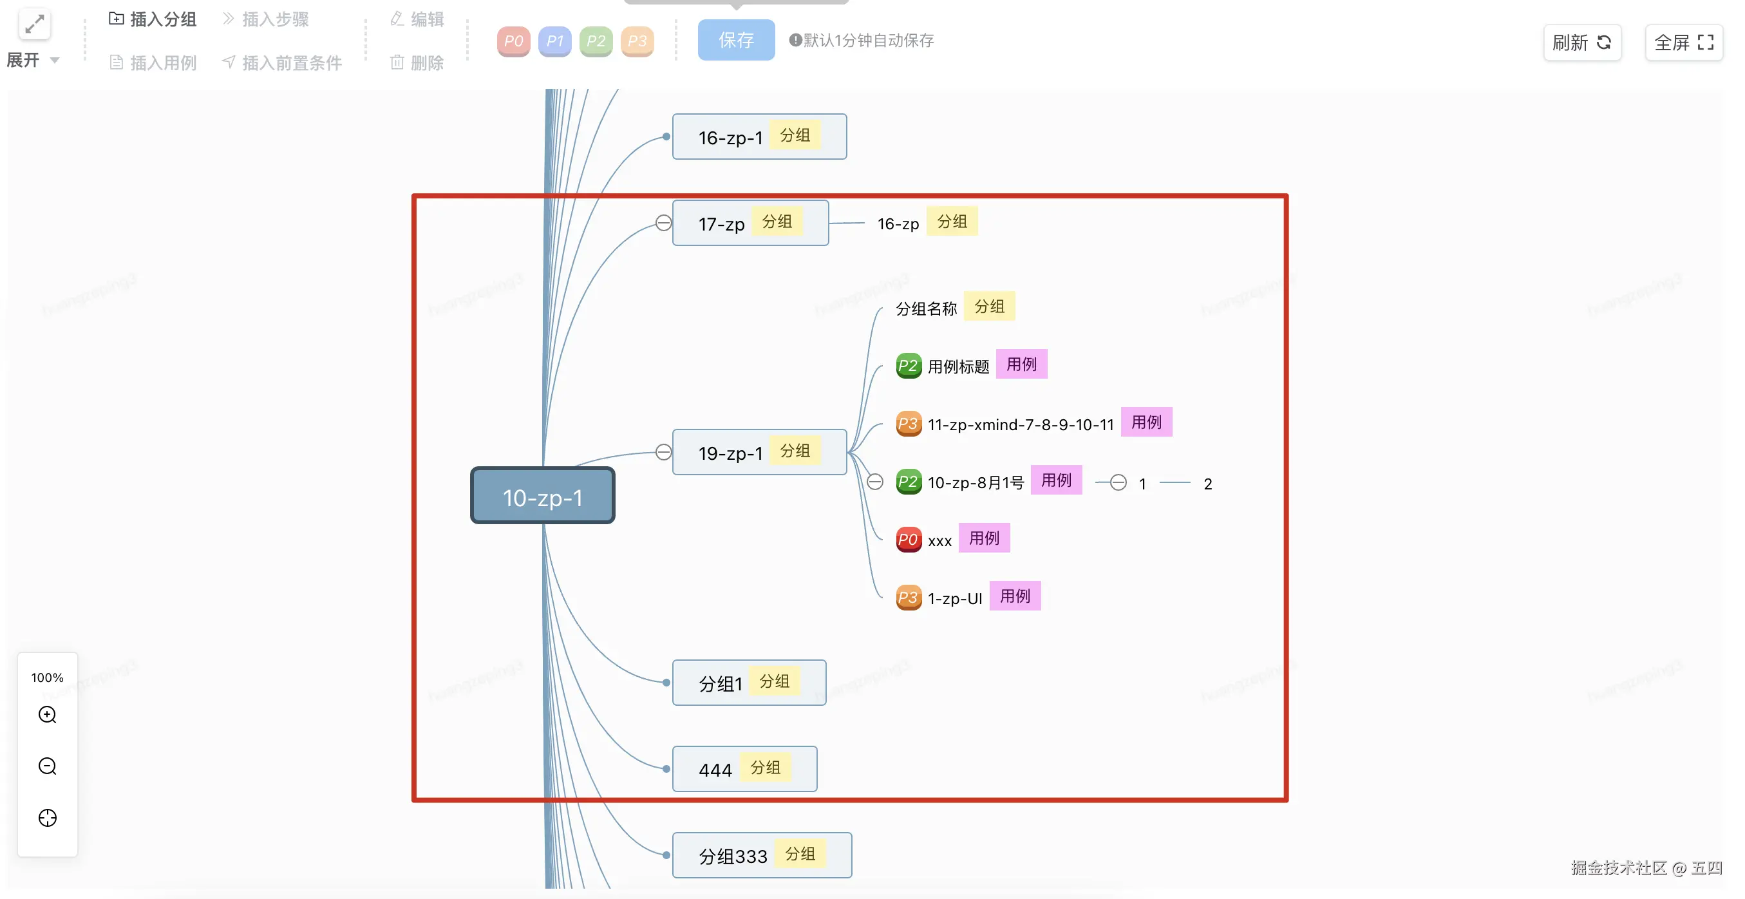The image size is (1745, 899).
Task: Click the blue 保存 button
Action: [x=735, y=40]
